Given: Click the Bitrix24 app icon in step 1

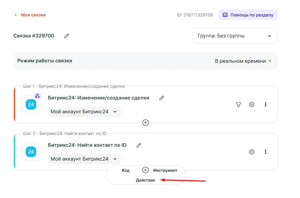Looking at the screenshot, I should click(x=31, y=105).
